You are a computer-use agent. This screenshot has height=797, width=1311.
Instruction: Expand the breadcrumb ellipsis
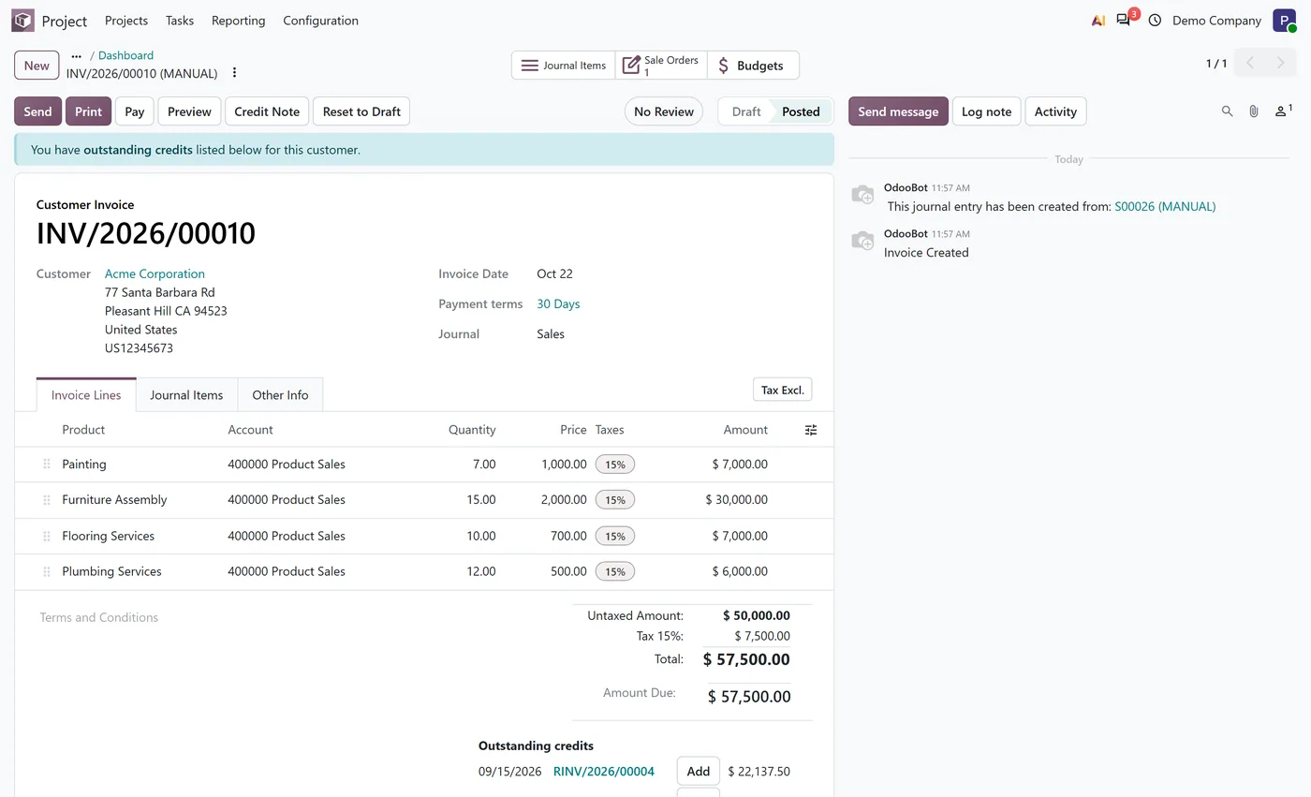point(77,56)
